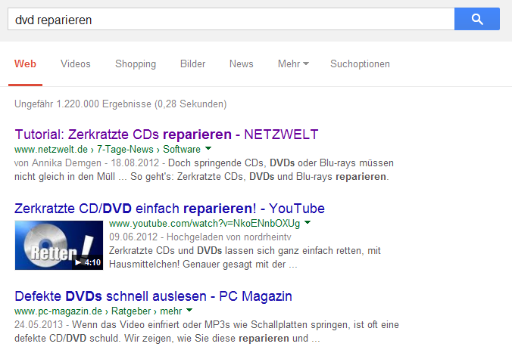Image resolution: width=512 pixels, height=356 pixels.
Task: Go to the Bilder tab
Action: 192,64
